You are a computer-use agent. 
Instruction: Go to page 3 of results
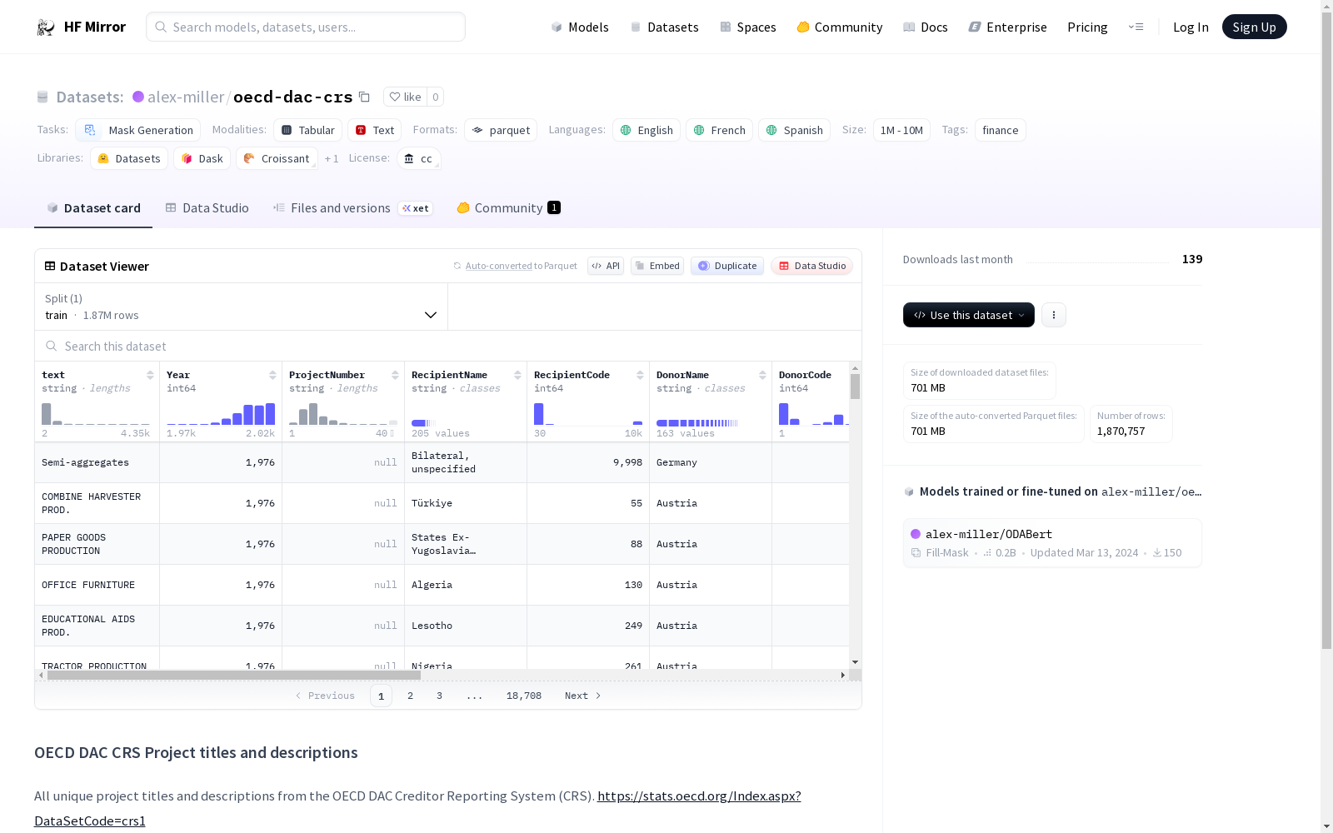(x=439, y=696)
